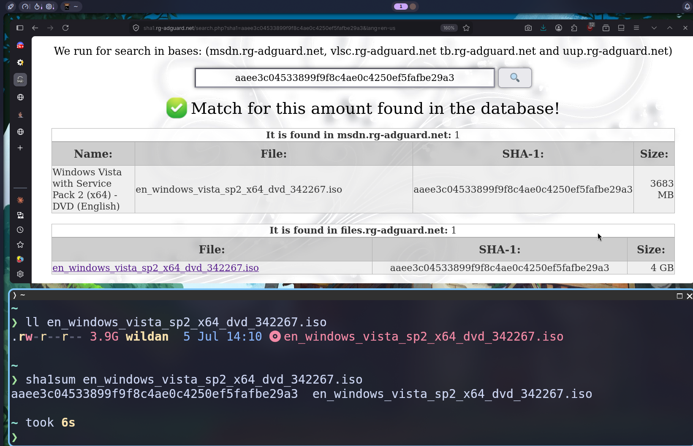Viewport: 693px width, 446px height.
Task: Open the browser hamburger menu
Action: point(636,28)
